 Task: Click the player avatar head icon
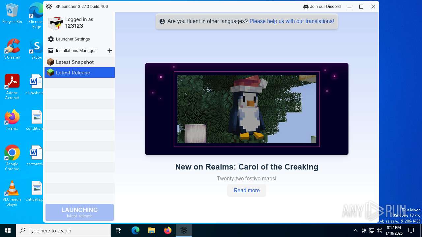coord(55,23)
